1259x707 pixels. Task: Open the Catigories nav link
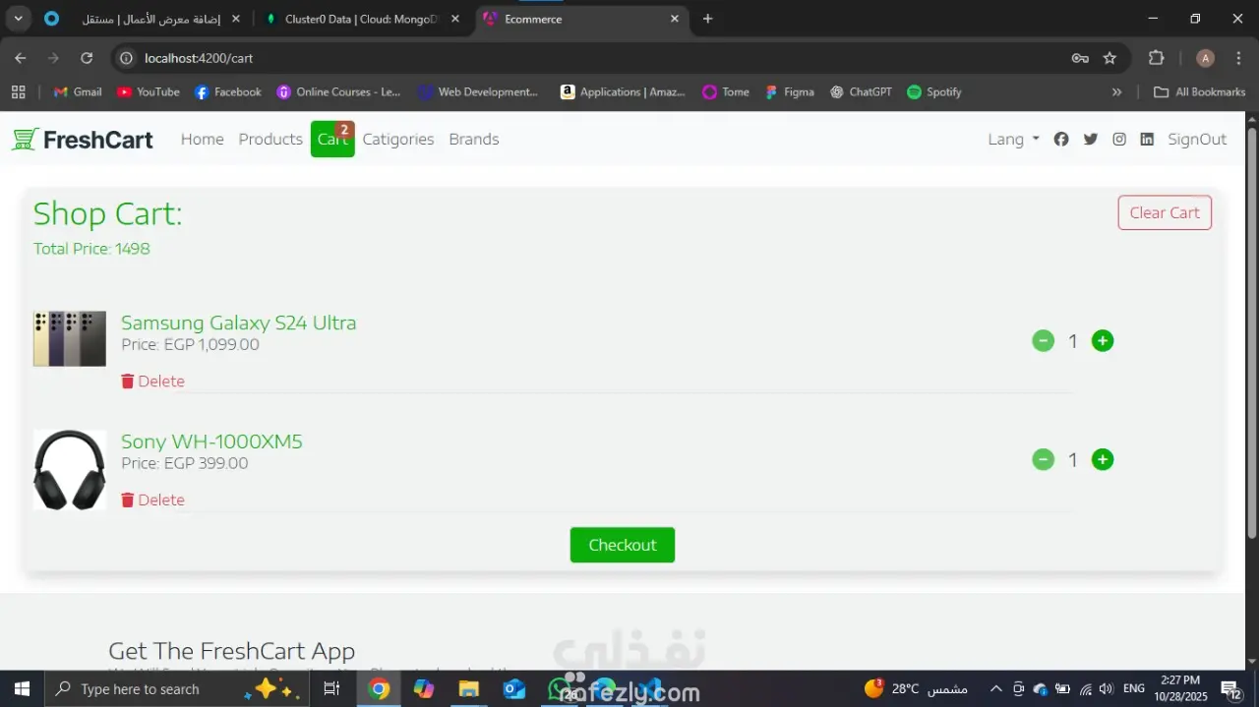tap(398, 140)
